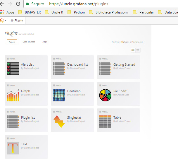Click the Singlestat arrows icon

point(59,122)
